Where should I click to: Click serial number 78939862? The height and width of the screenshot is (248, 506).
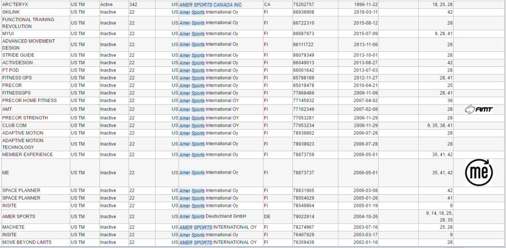[303, 133]
